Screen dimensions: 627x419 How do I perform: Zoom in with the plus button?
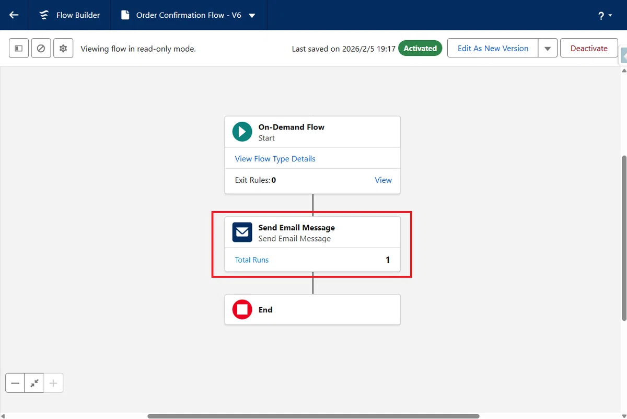(53, 383)
